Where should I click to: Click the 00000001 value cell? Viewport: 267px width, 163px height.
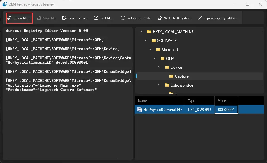226,110
